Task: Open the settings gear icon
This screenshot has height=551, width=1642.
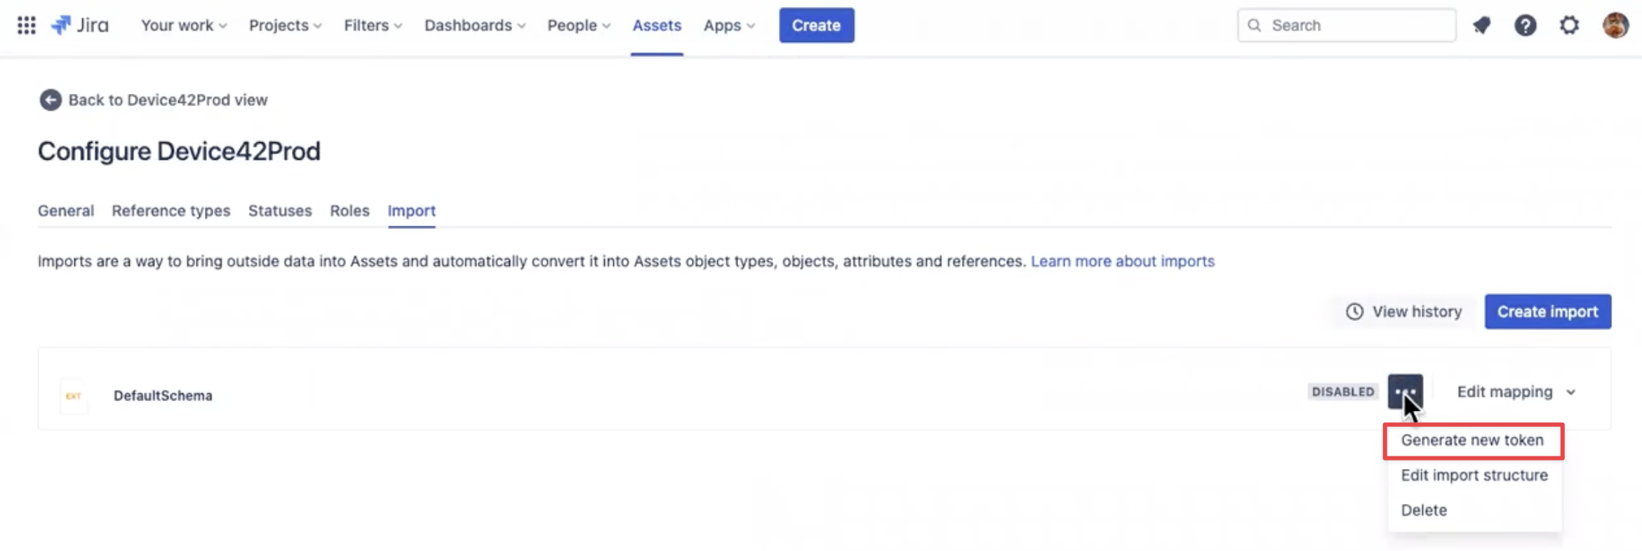Action: click(1569, 25)
